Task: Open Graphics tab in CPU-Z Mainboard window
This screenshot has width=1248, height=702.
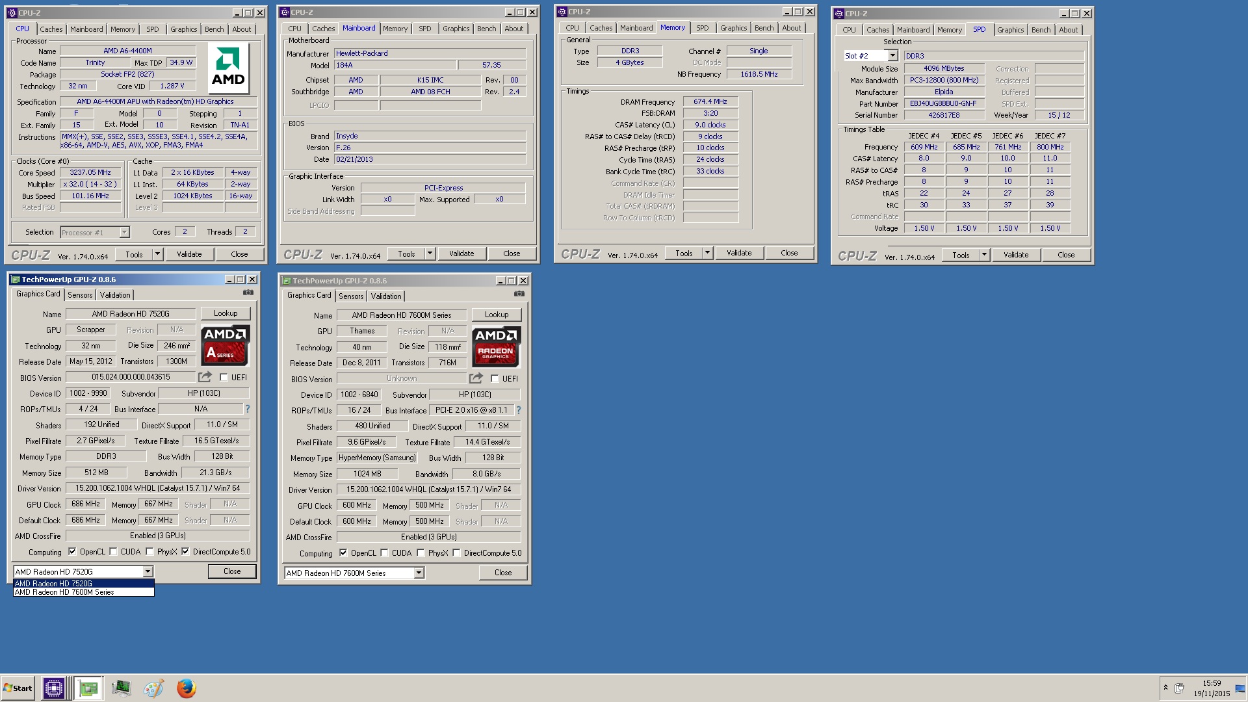Action: pos(456,29)
